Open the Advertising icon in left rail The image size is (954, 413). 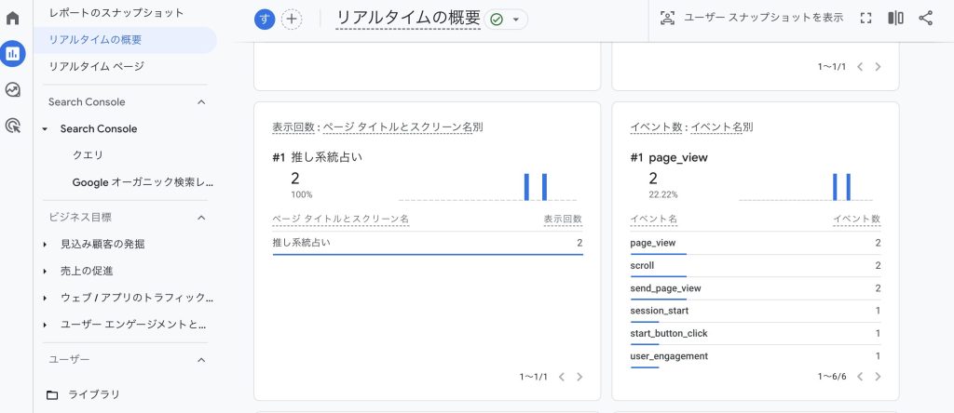click(x=13, y=126)
